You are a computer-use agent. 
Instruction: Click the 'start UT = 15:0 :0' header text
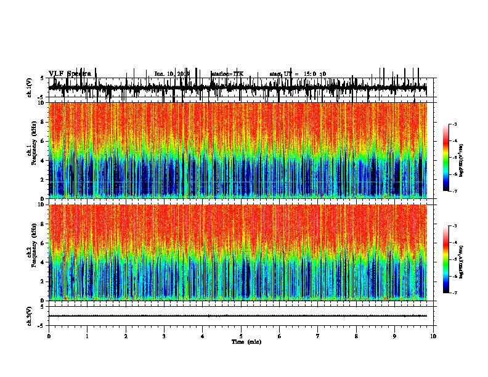[298, 74]
